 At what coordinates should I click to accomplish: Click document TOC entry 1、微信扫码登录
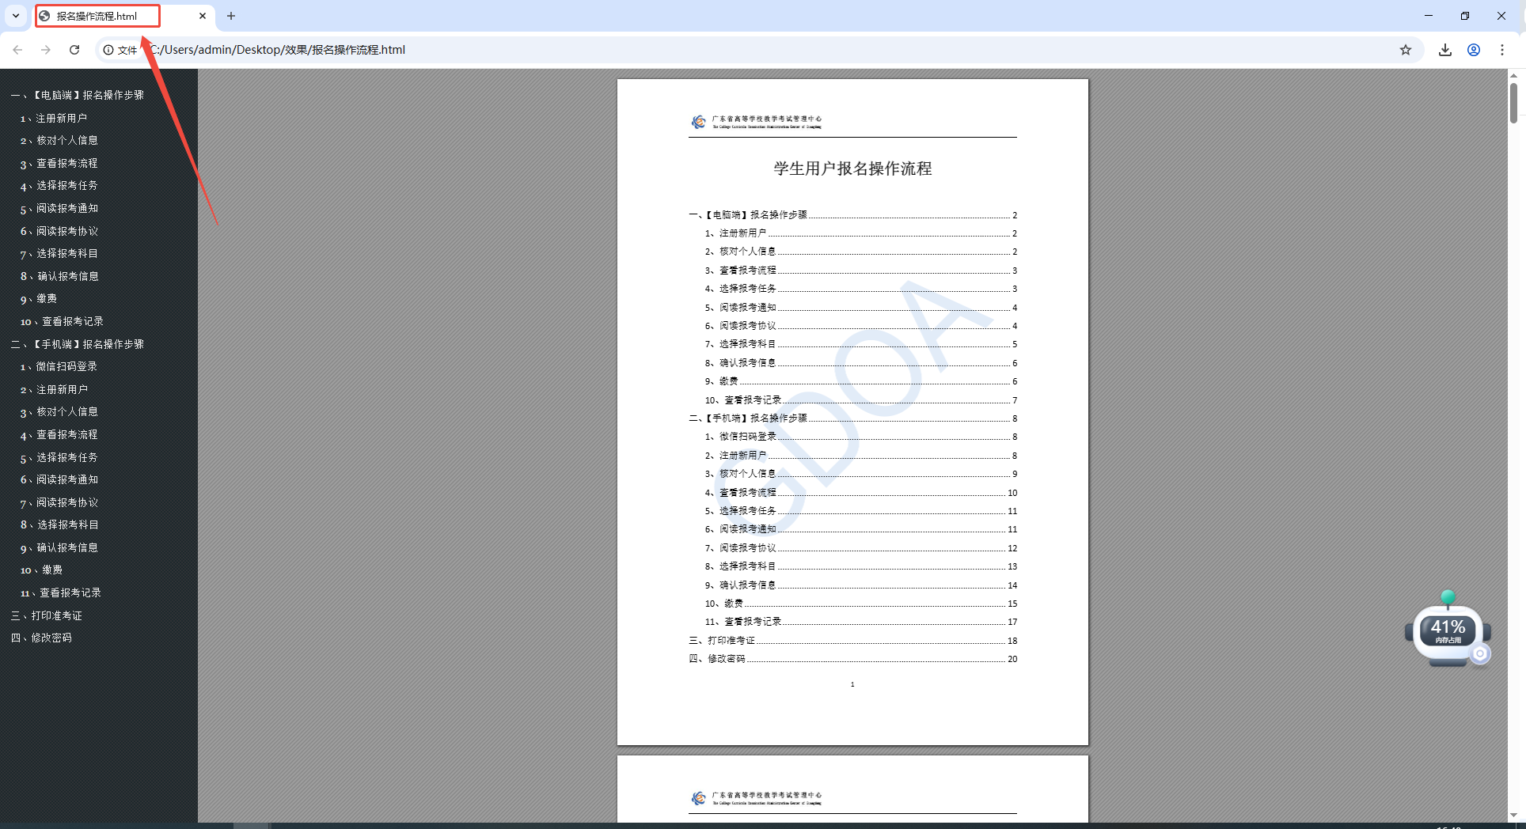[x=860, y=437]
